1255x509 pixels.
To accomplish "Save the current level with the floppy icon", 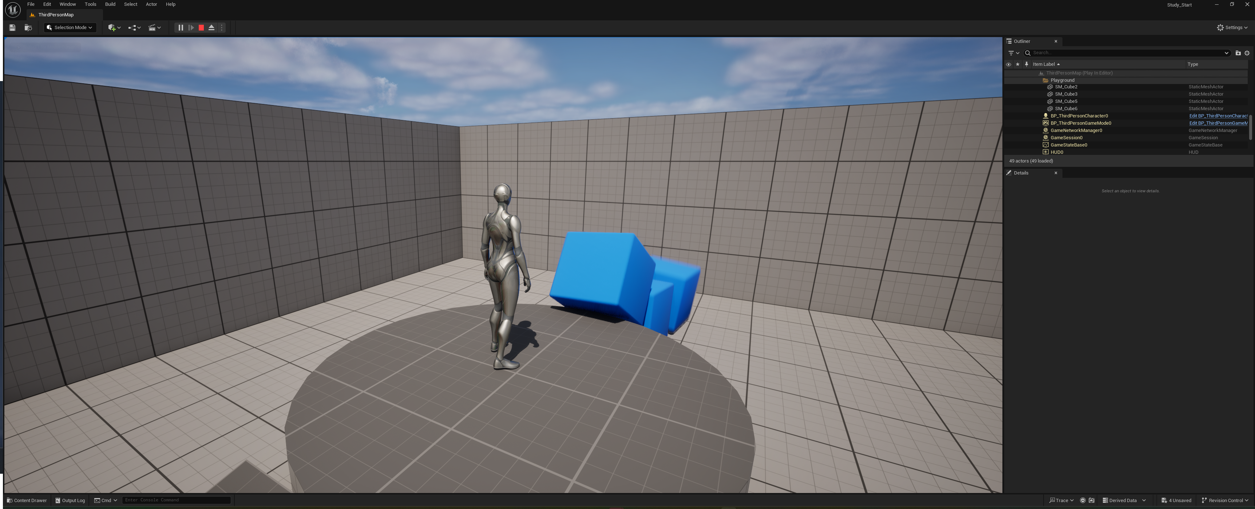I will [12, 28].
